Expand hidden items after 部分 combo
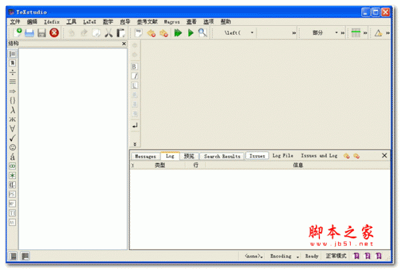The width and height of the screenshot is (400, 270). 343,33
